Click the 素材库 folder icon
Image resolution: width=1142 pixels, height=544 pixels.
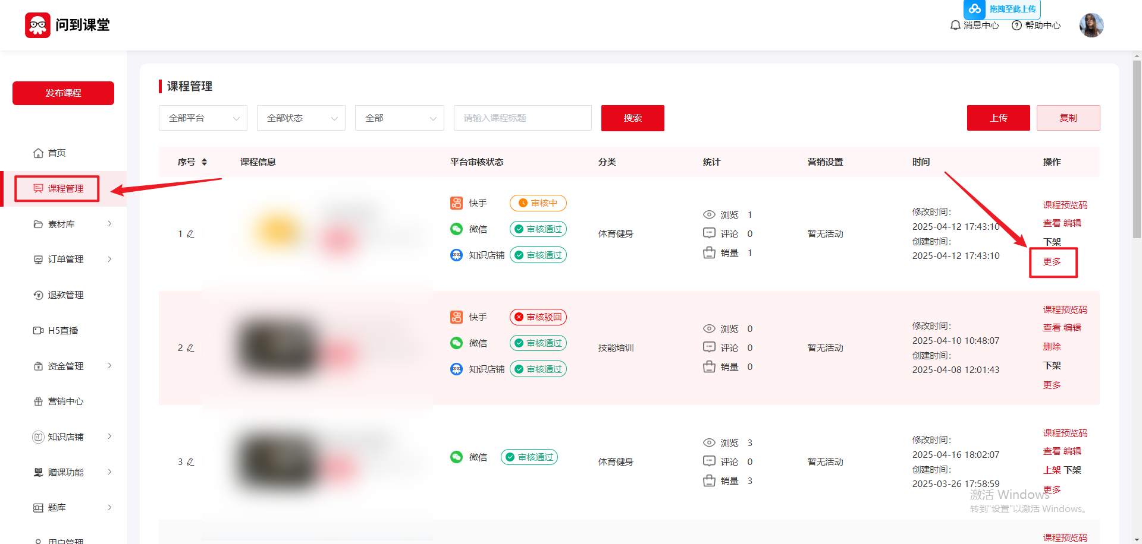coord(38,224)
